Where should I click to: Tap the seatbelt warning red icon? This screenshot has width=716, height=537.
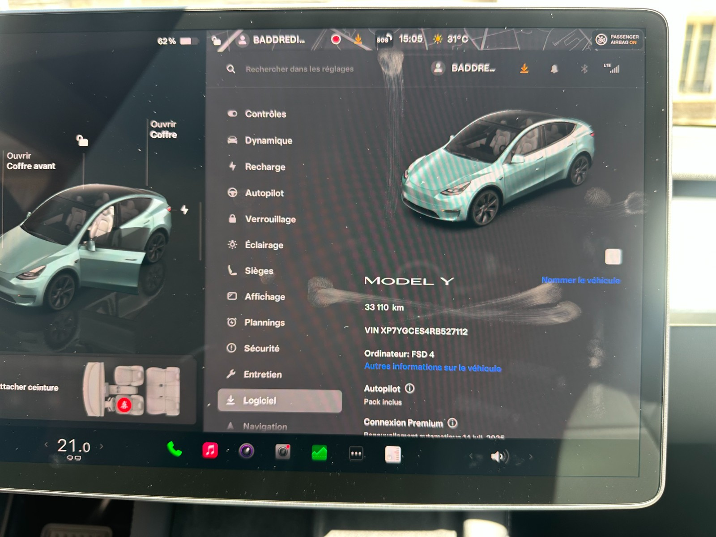click(x=124, y=405)
